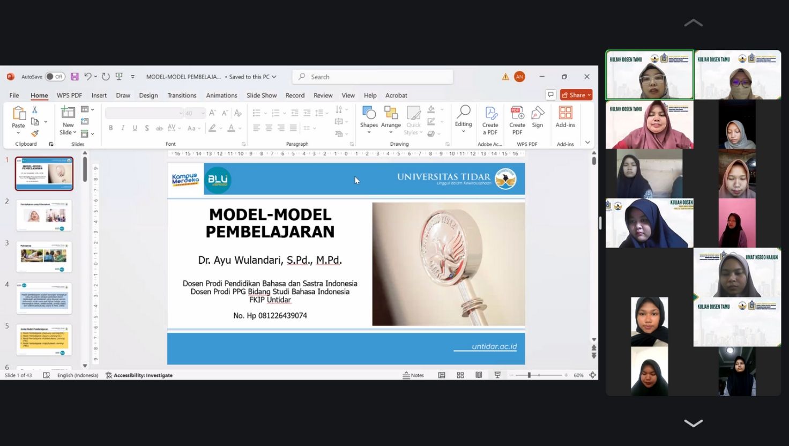The width and height of the screenshot is (789, 446).
Task: Click the warning triangle icon
Action: (505, 77)
